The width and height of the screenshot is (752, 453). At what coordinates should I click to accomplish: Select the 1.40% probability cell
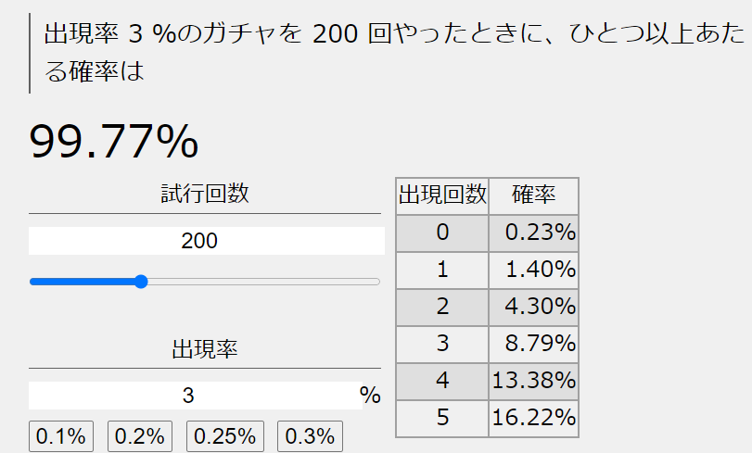[534, 270]
